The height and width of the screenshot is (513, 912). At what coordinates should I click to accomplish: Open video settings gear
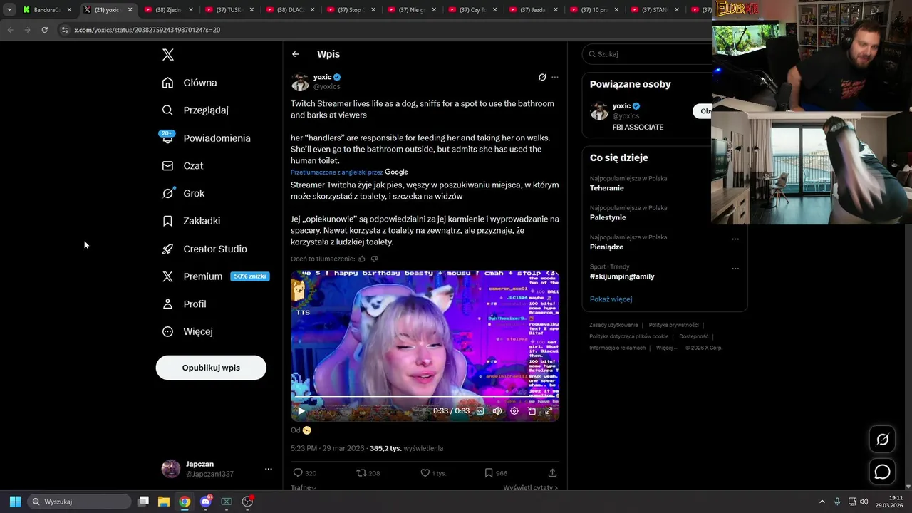pos(514,411)
